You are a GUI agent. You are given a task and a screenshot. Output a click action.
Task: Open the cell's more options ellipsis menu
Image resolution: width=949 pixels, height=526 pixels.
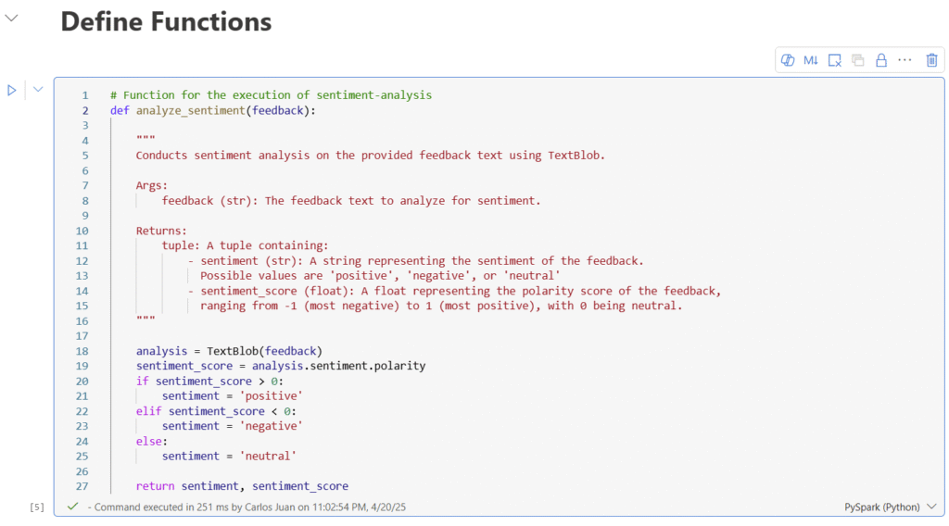(905, 60)
